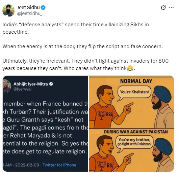Click the "You're my brother" speech bubble
Viewport: 178px width, 173px height.
pos(134,142)
